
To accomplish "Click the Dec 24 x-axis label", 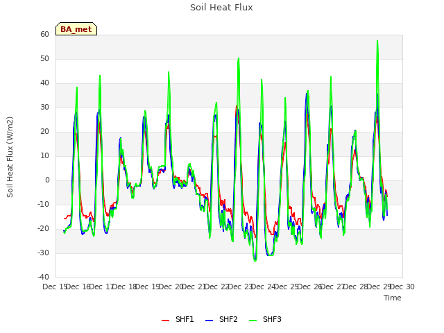I will click(264, 287).
